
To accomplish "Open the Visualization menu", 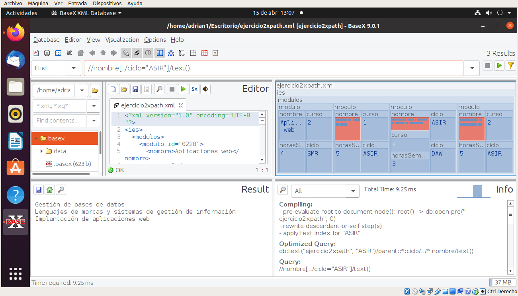I will click(122, 40).
